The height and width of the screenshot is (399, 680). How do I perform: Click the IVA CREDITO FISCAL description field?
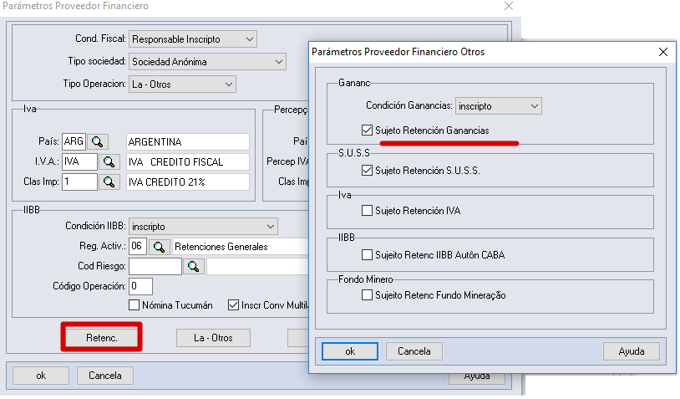tap(188, 162)
